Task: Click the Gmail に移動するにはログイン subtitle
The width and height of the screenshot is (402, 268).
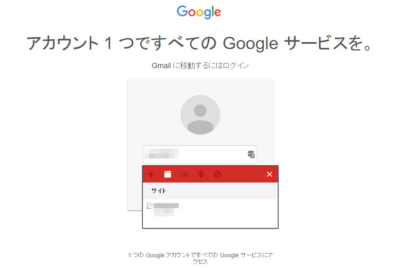Action: coord(200,66)
